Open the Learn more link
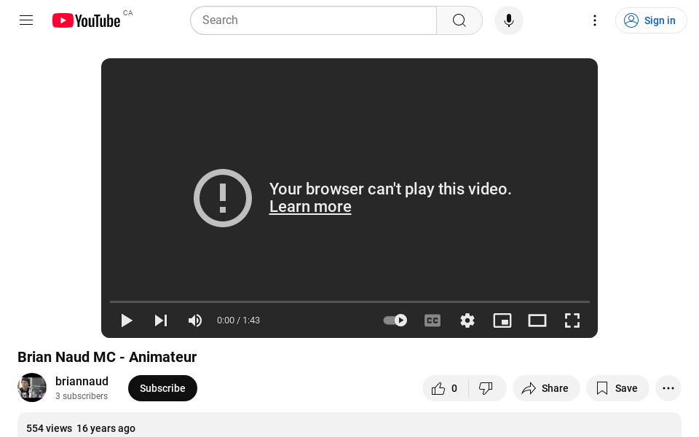 pyautogui.click(x=310, y=207)
